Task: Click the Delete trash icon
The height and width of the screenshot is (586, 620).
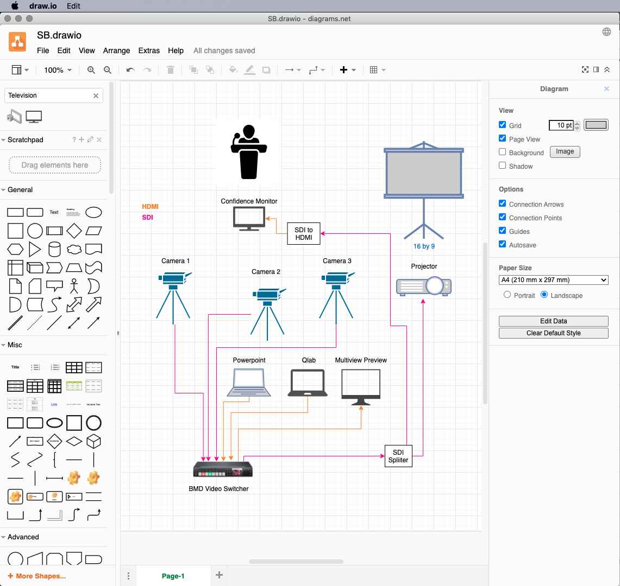Action: click(171, 70)
